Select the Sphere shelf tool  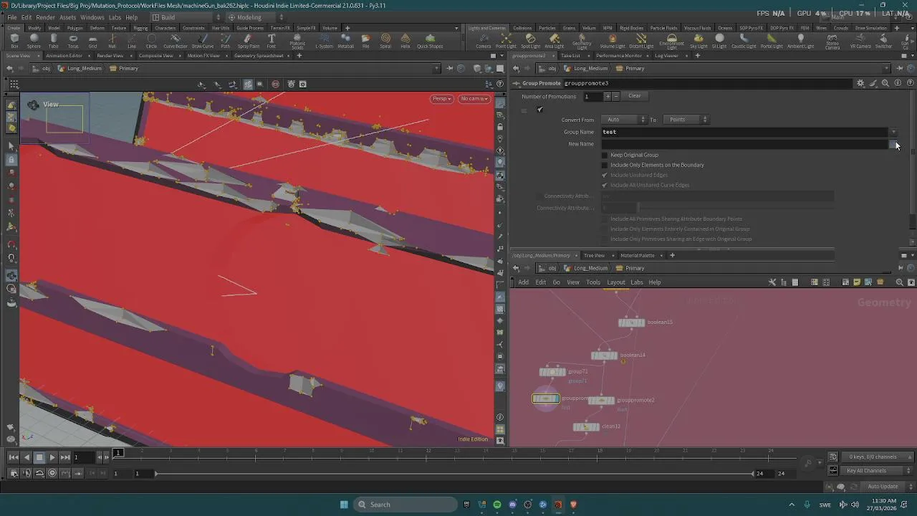(x=34, y=41)
